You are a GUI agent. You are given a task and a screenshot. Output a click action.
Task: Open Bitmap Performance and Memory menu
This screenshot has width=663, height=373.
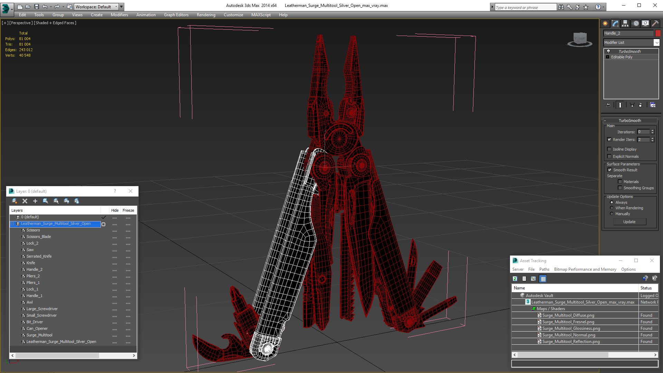(x=585, y=269)
